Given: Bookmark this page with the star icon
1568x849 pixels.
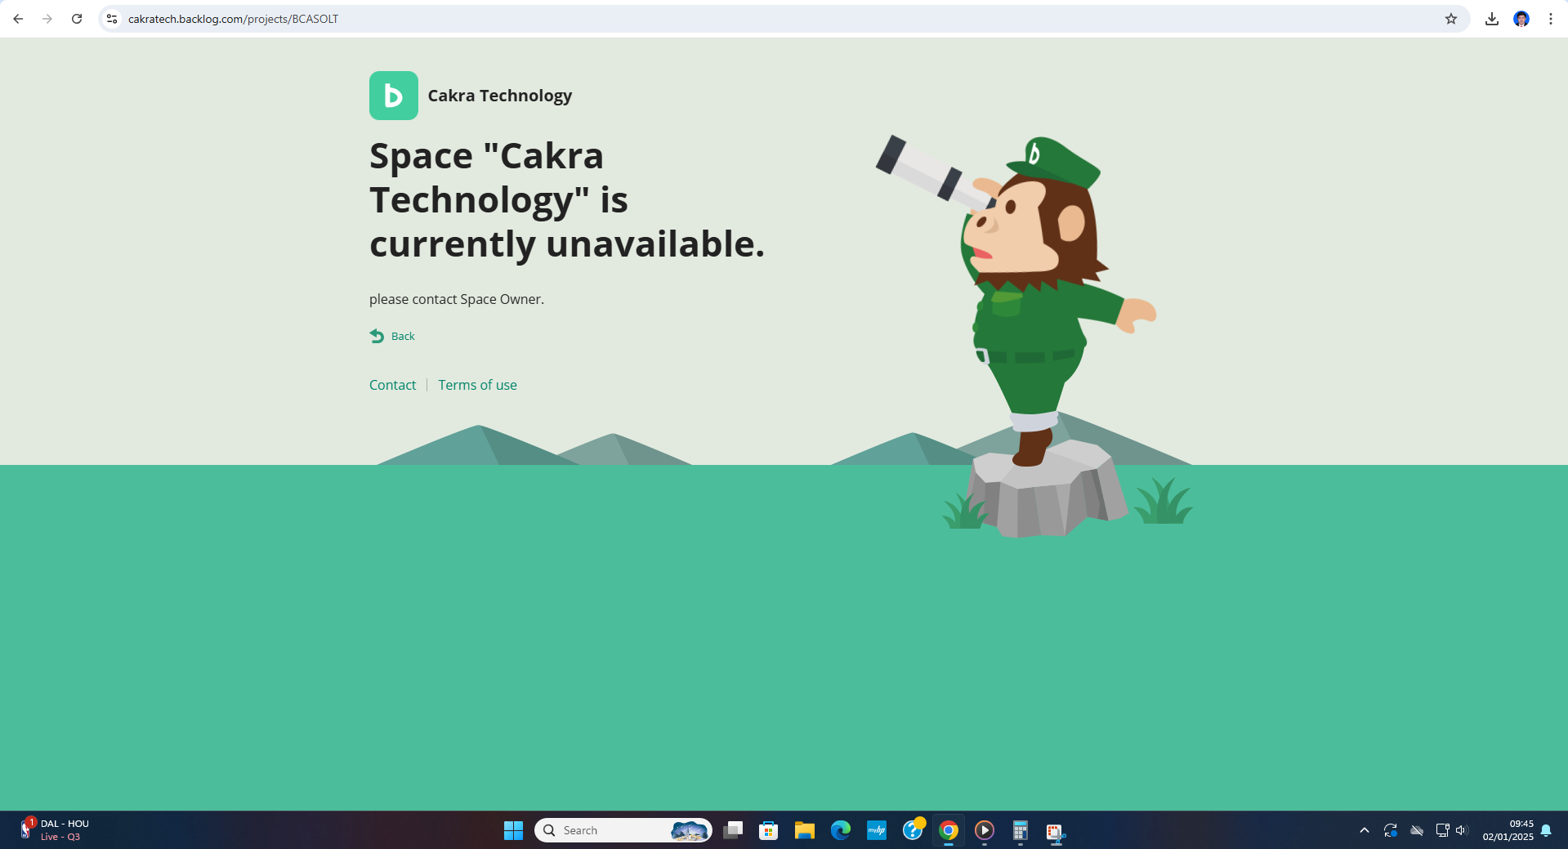Looking at the screenshot, I should tap(1451, 19).
